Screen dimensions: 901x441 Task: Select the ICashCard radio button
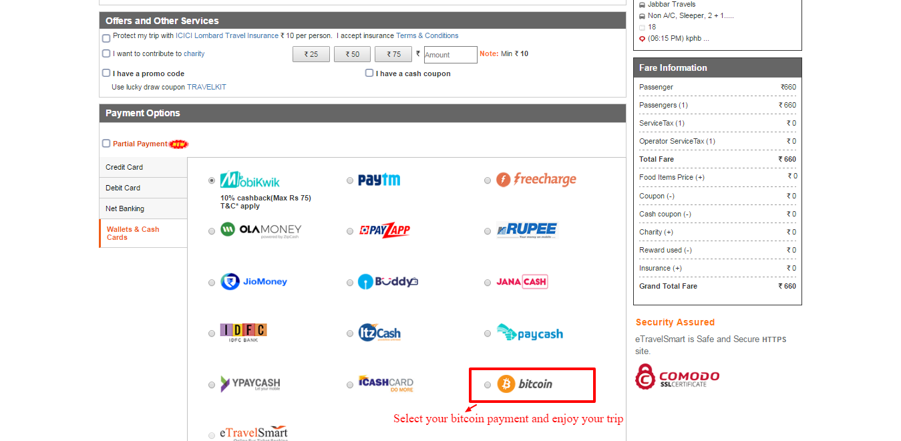350,385
